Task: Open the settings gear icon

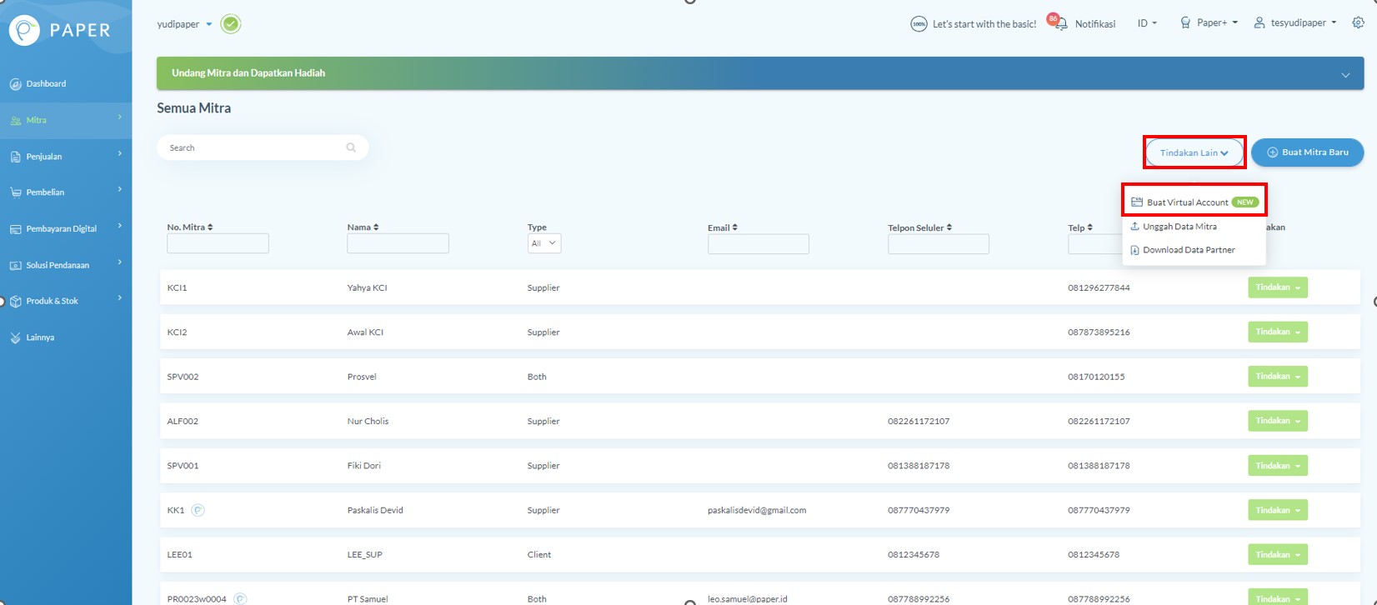Action: [1358, 23]
